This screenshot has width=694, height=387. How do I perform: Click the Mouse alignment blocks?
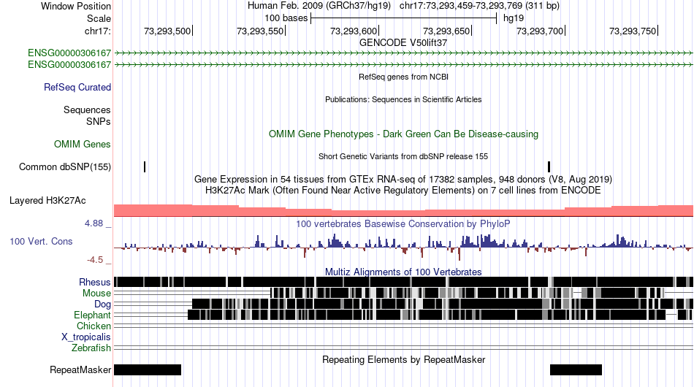(x=468, y=293)
